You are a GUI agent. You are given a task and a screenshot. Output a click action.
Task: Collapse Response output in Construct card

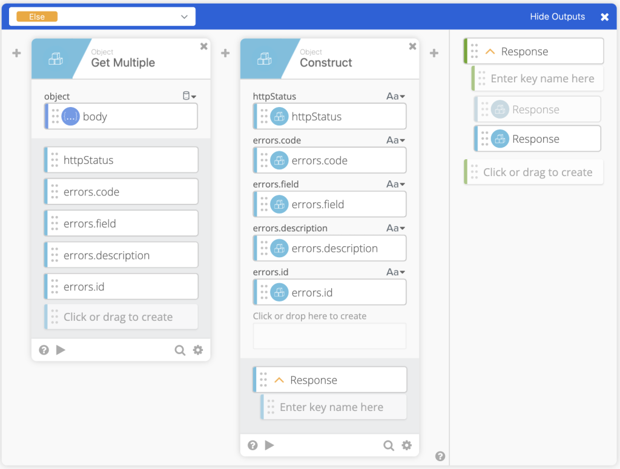pyautogui.click(x=279, y=380)
